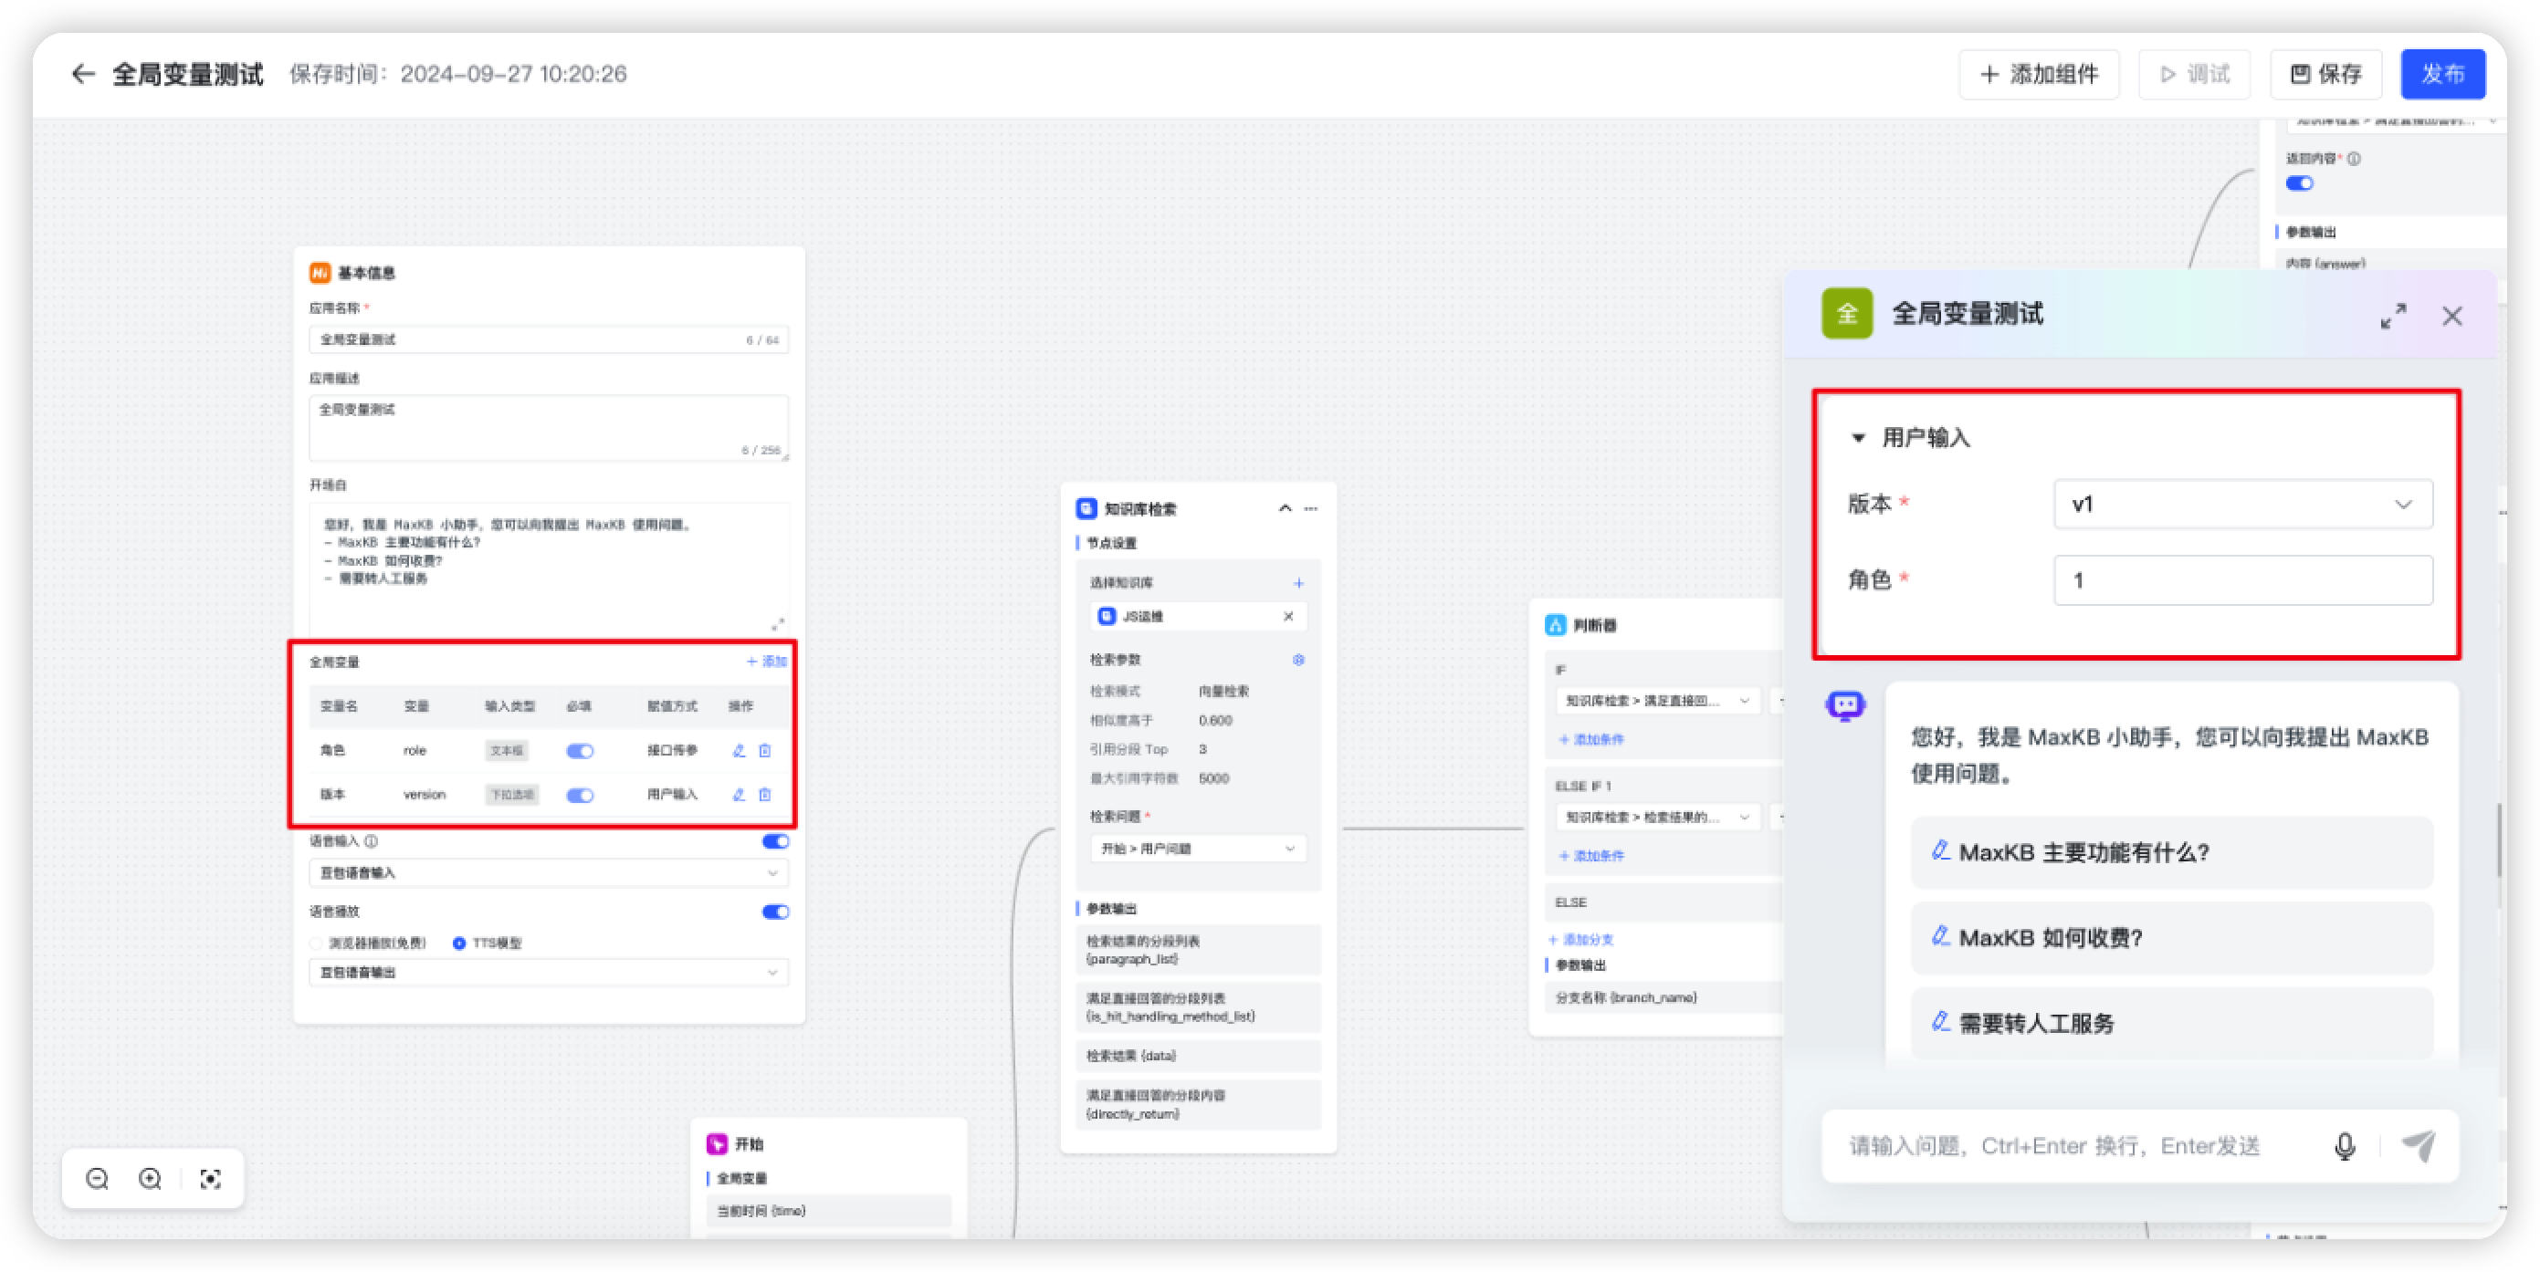Expand the chat debug panel fullscreen
The image size is (2540, 1272).
click(2393, 317)
